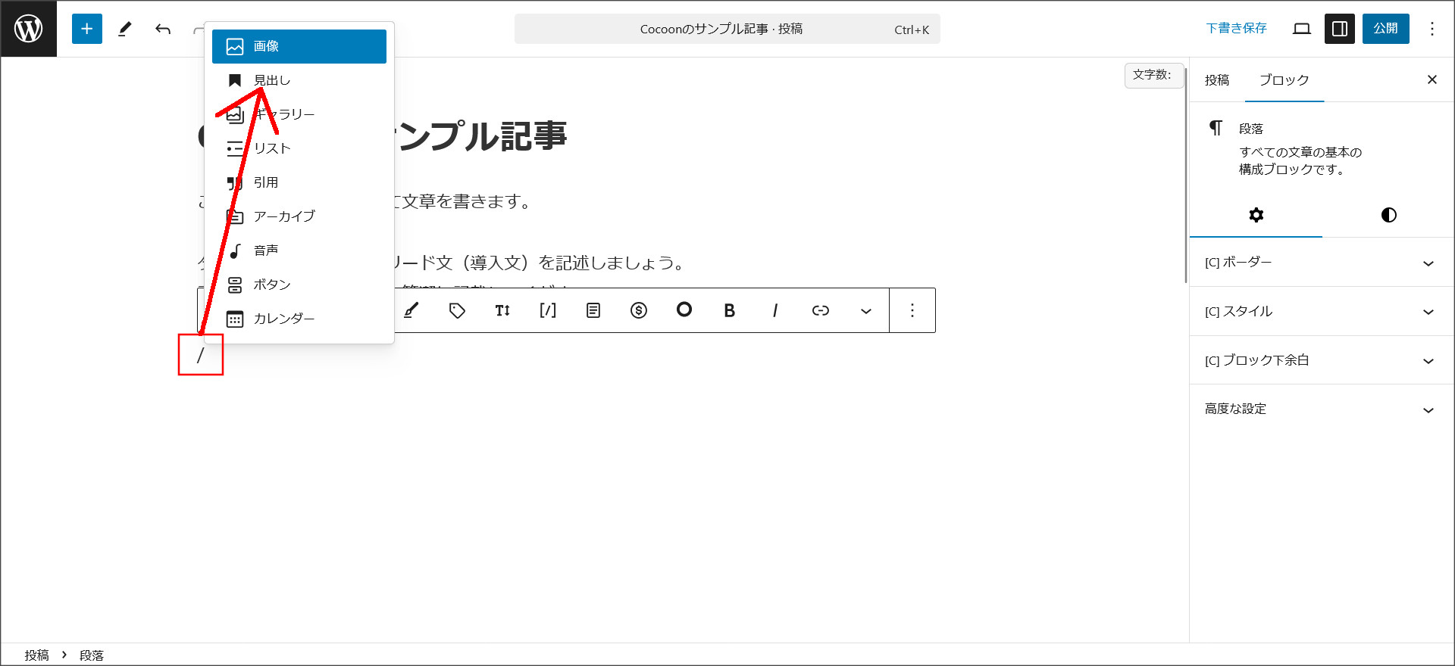Open more formatting options dropdown arrow
This screenshot has width=1455, height=666.
pyautogui.click(x=866, y=310)
